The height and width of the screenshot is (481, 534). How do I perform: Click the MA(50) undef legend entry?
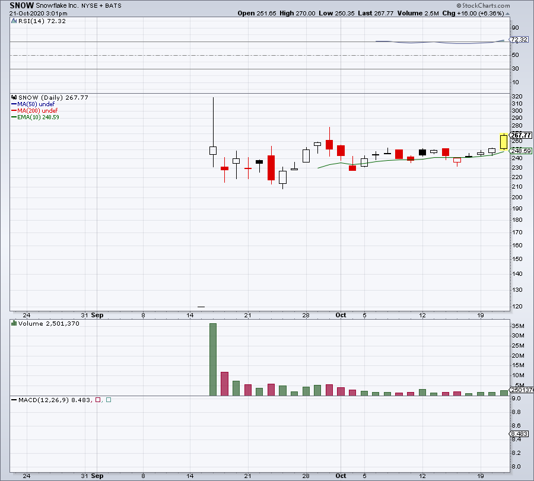(x=36, y=104)
